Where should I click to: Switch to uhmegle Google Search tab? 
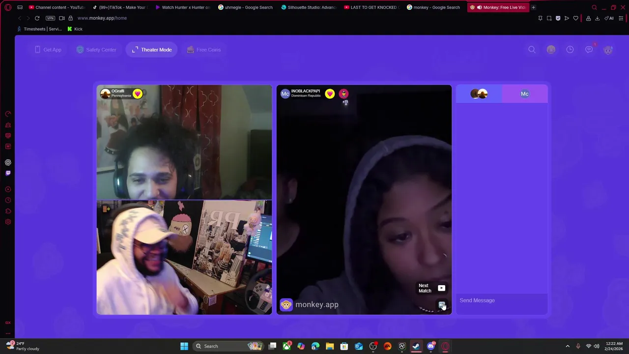click(x=246, y=7)
